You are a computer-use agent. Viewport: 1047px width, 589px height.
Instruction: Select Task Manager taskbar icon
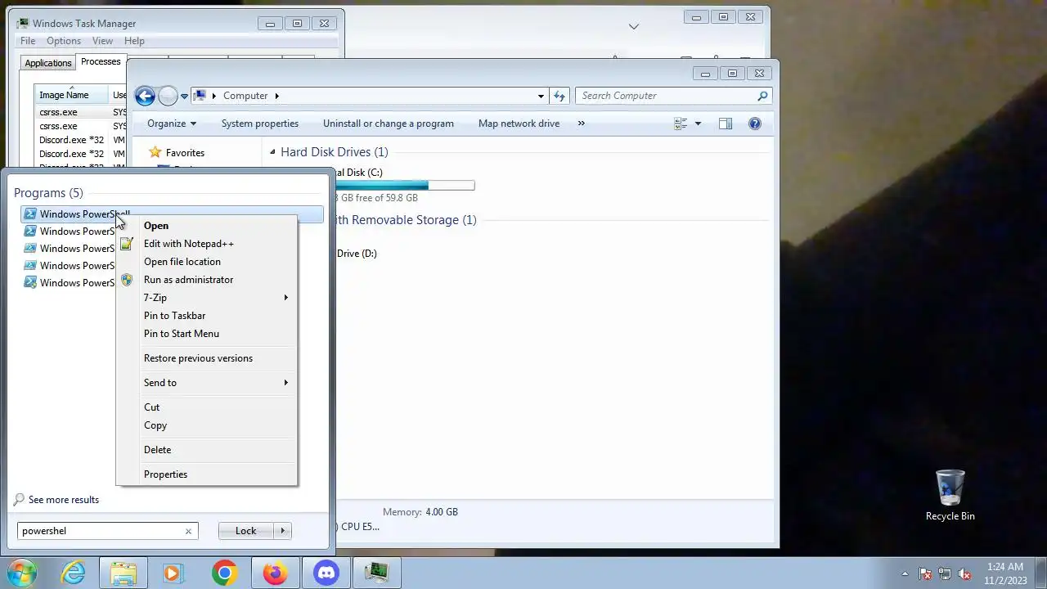[376, 573]
